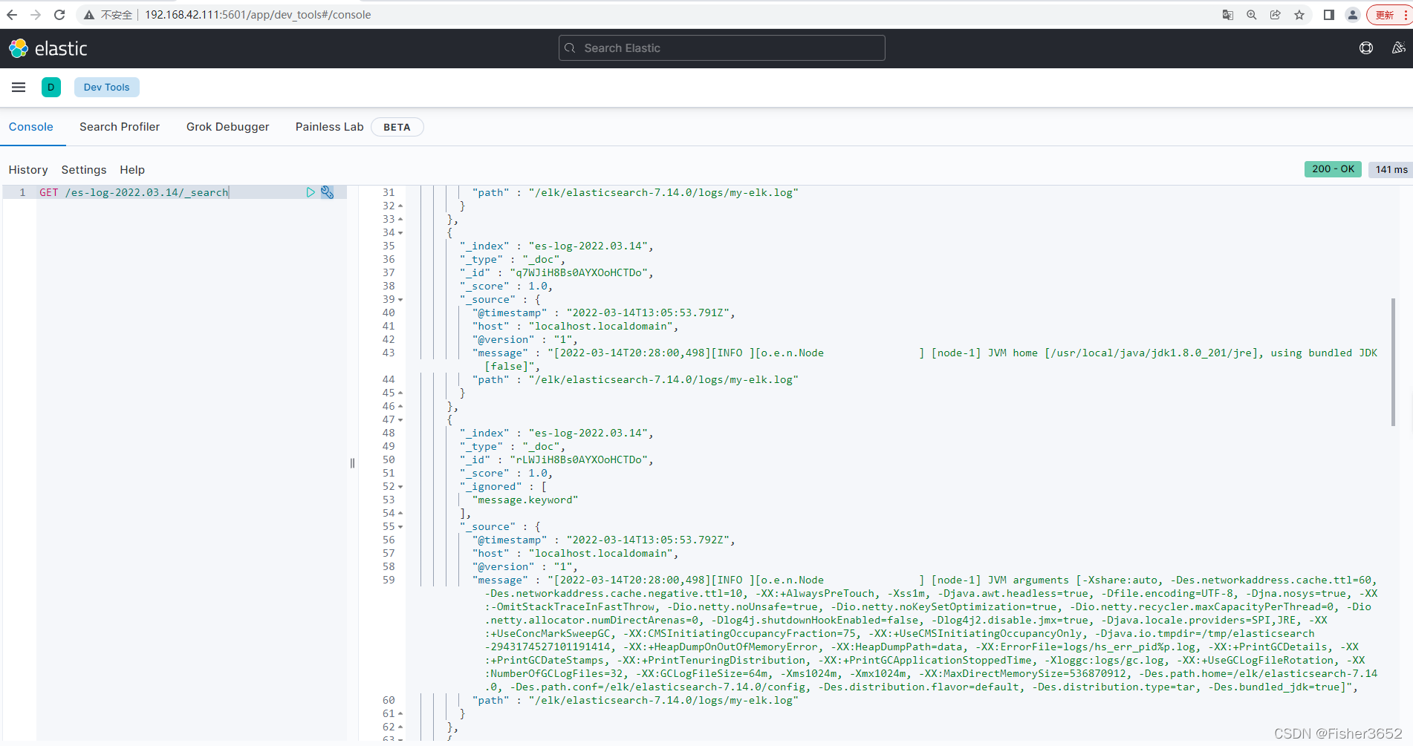Click the timestamp 2022-03-14T13:05:53.791Z
The height and width of the screenshot is (746, 1413).
pos(648,313)
